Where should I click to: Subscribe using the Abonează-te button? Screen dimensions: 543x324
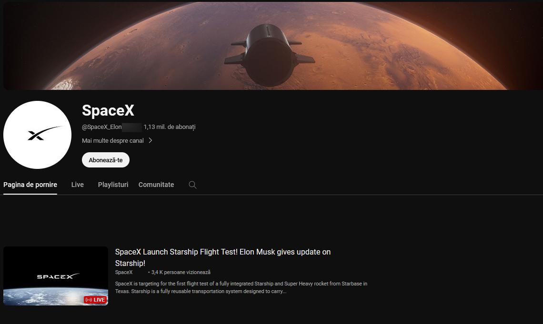click(x=106, y=160)
